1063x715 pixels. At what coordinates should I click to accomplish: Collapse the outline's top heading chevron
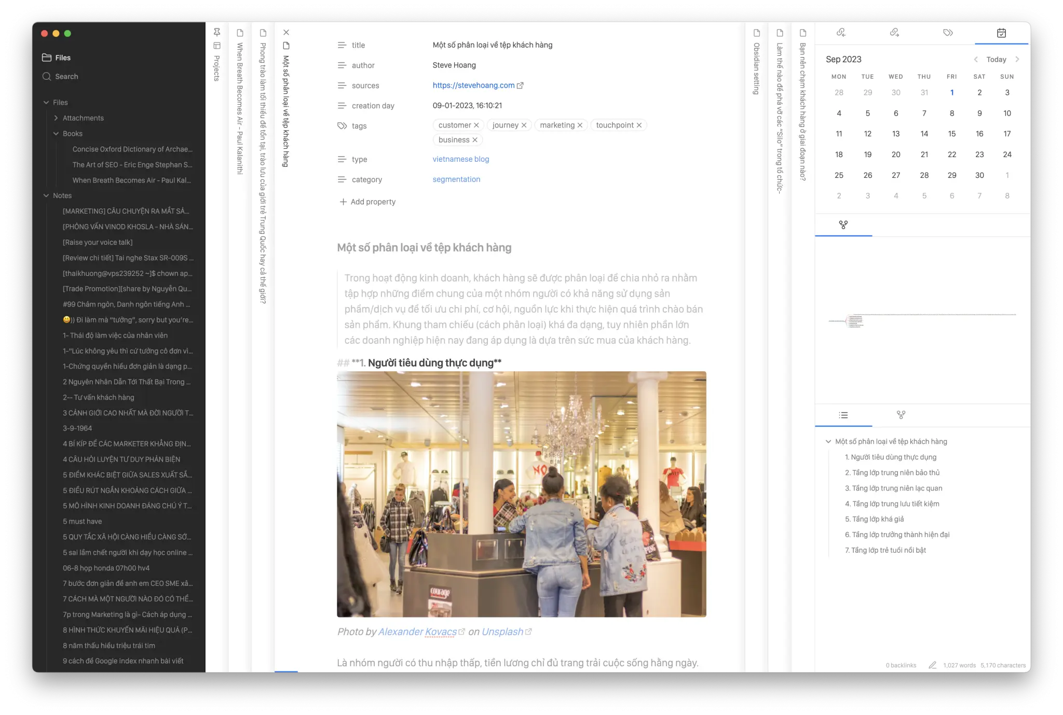828,442
